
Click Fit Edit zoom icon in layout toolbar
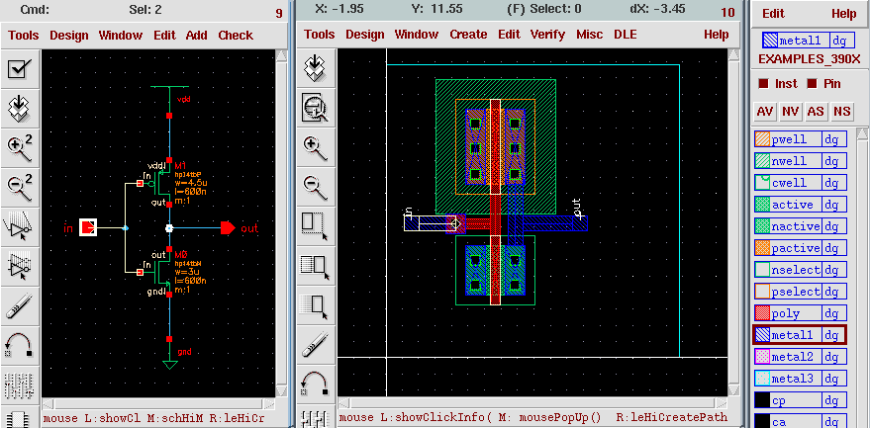(x=316, y=108)
